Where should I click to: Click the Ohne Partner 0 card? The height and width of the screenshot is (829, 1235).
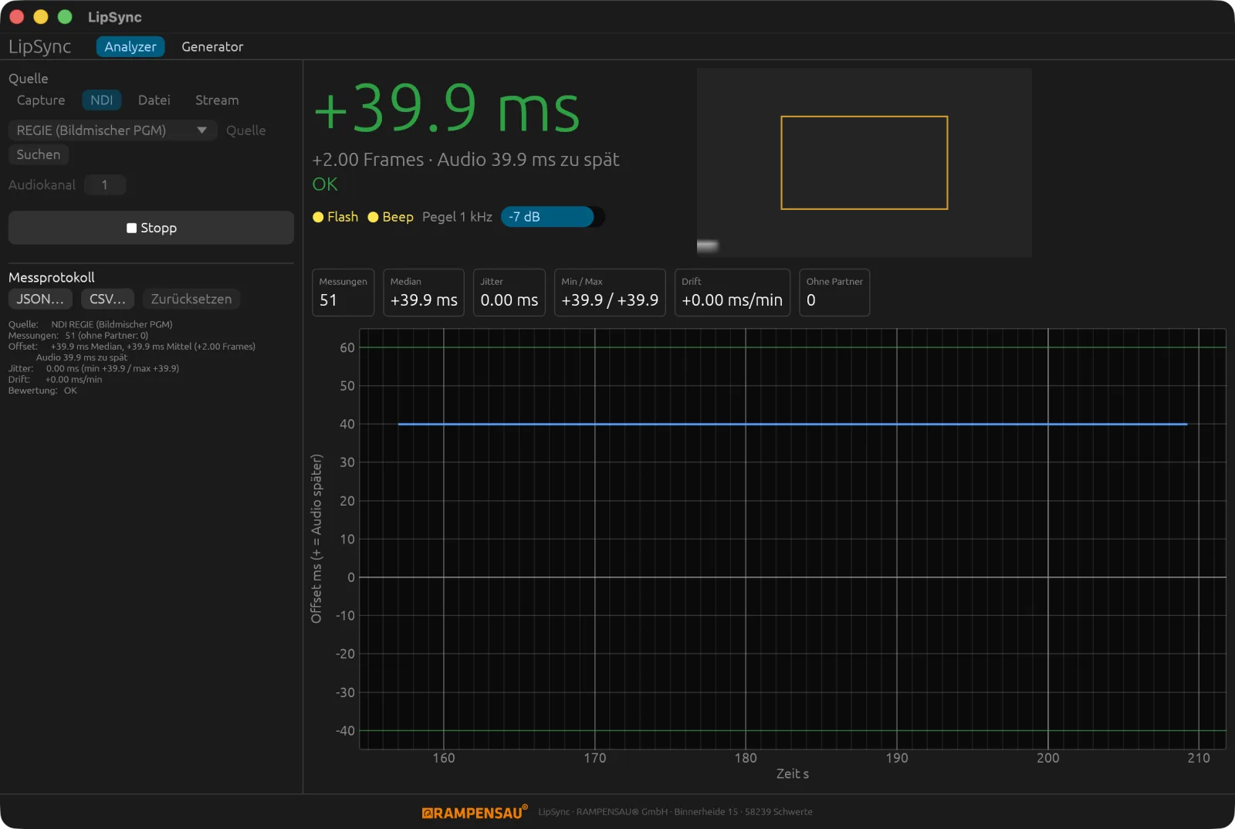pyautogui.click(x=834, y=293)
